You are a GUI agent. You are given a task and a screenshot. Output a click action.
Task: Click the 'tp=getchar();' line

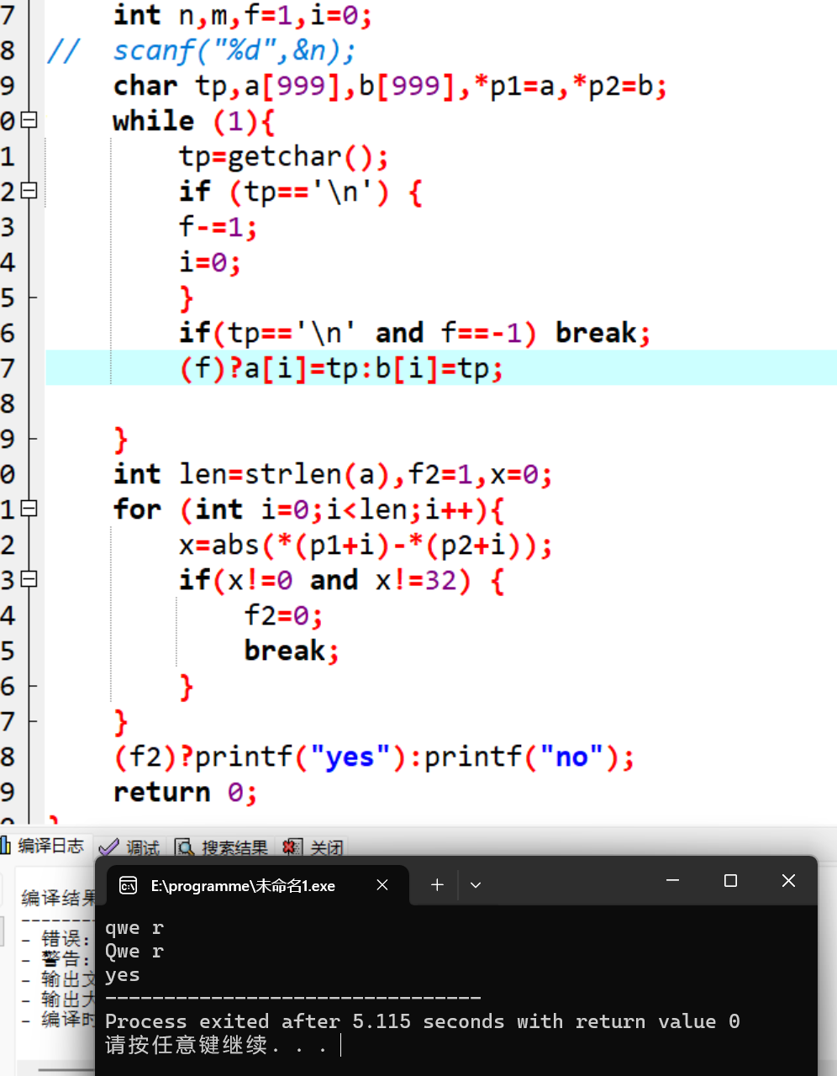pos(283,156)
